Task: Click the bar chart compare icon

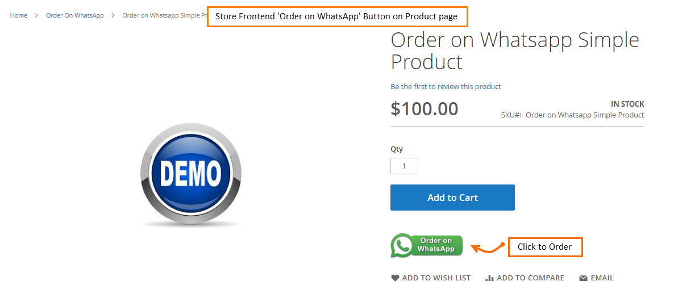Action: (x=489, y=278)
